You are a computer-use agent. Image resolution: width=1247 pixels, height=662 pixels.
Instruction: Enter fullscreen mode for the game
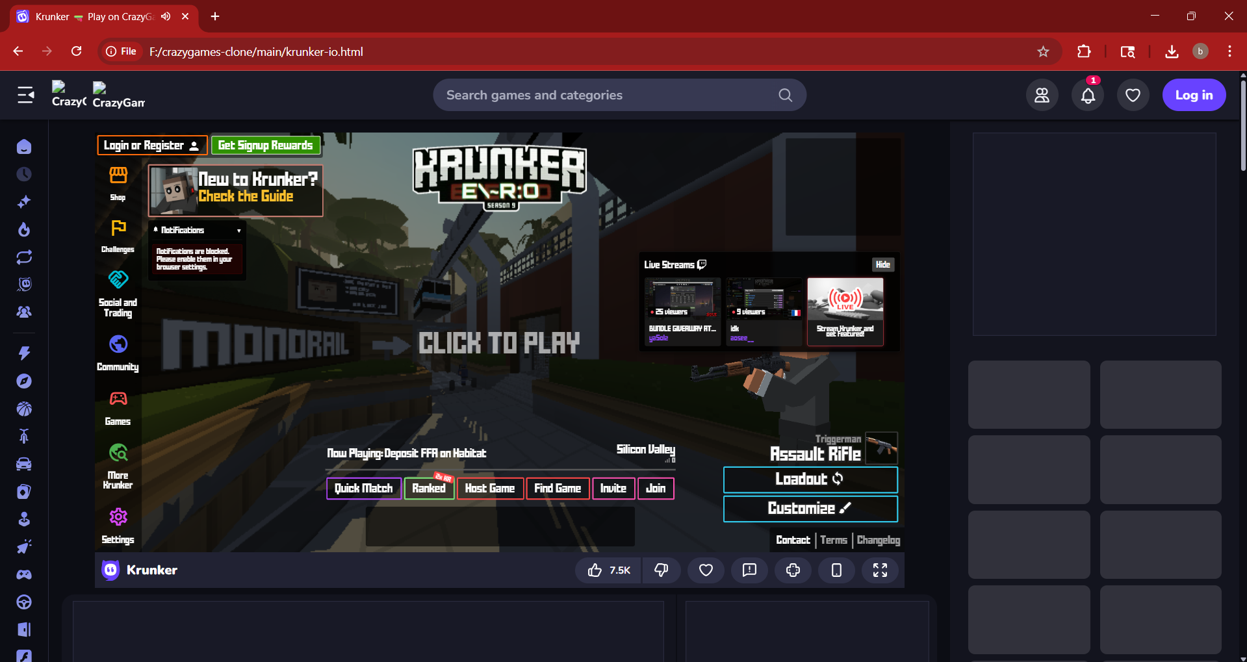click(880, 570)
